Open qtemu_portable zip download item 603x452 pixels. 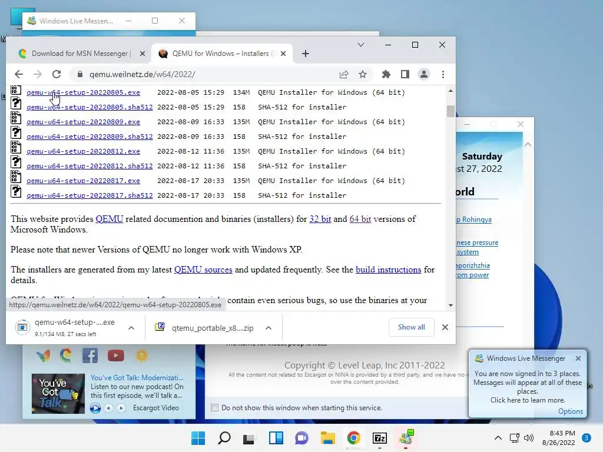point(206,328)
